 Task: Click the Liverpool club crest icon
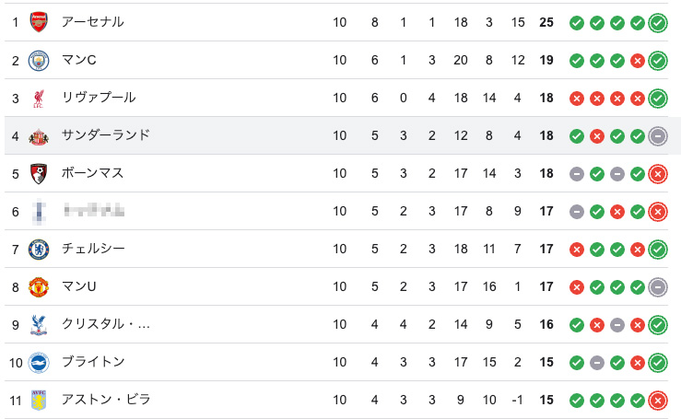(38, 98)
